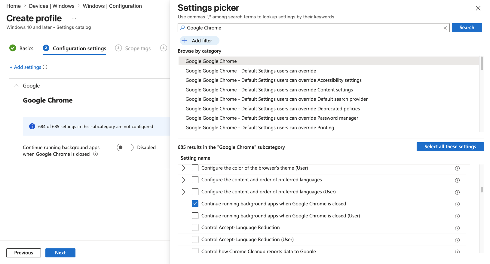
Task: Uncheck Continue running background apps when Chrome is closed
Action: tap(195, 204)
